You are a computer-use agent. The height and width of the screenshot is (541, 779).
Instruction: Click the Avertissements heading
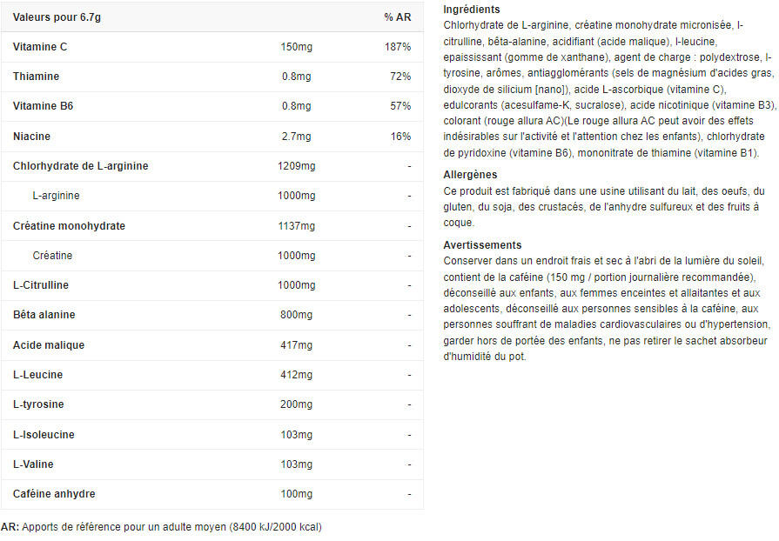(x=482, y=245)
